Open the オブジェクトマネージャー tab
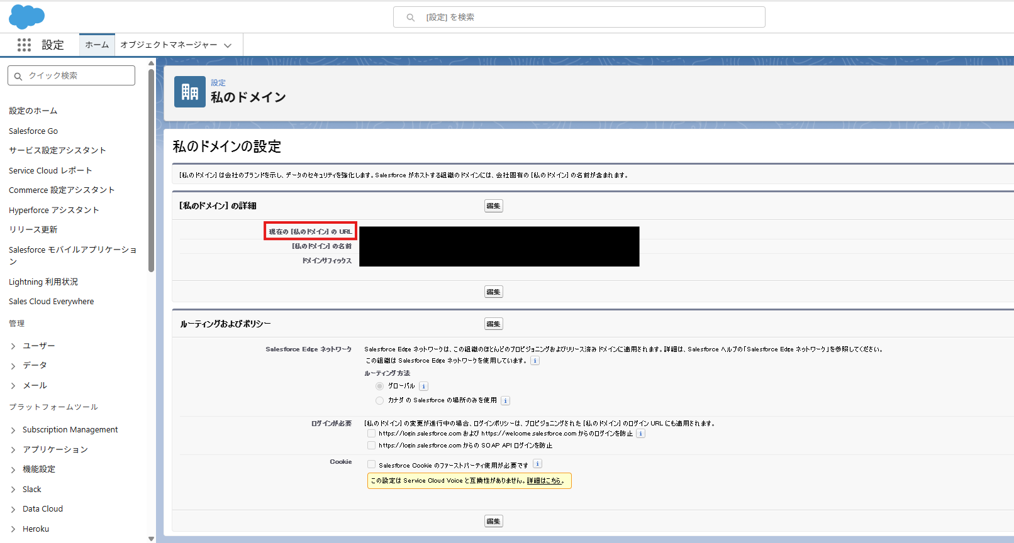1014x543 pixels. tap(169, 45)
